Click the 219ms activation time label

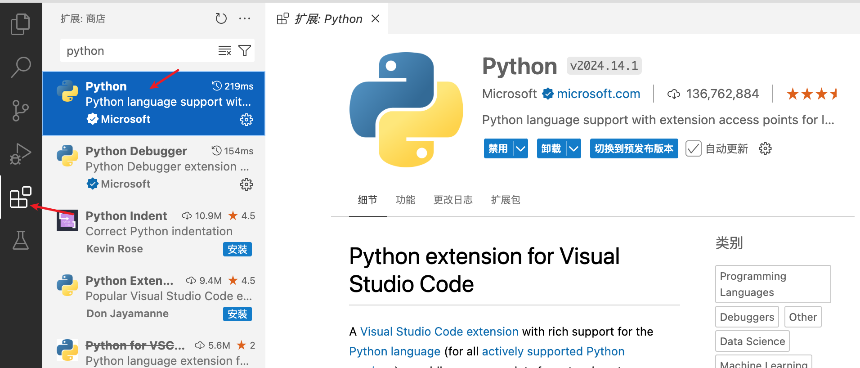click(x=239, y=86)
